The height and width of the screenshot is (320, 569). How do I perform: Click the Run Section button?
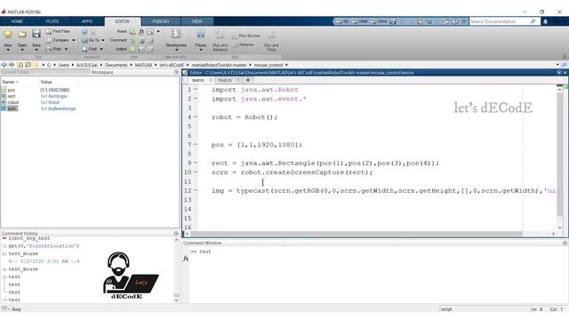tap(246, 36)
